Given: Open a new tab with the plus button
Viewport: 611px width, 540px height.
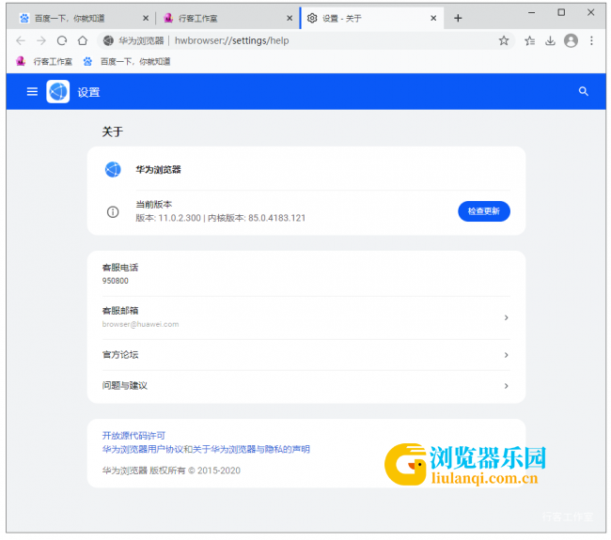Looking at the screenshot, I should coord(459,18).
